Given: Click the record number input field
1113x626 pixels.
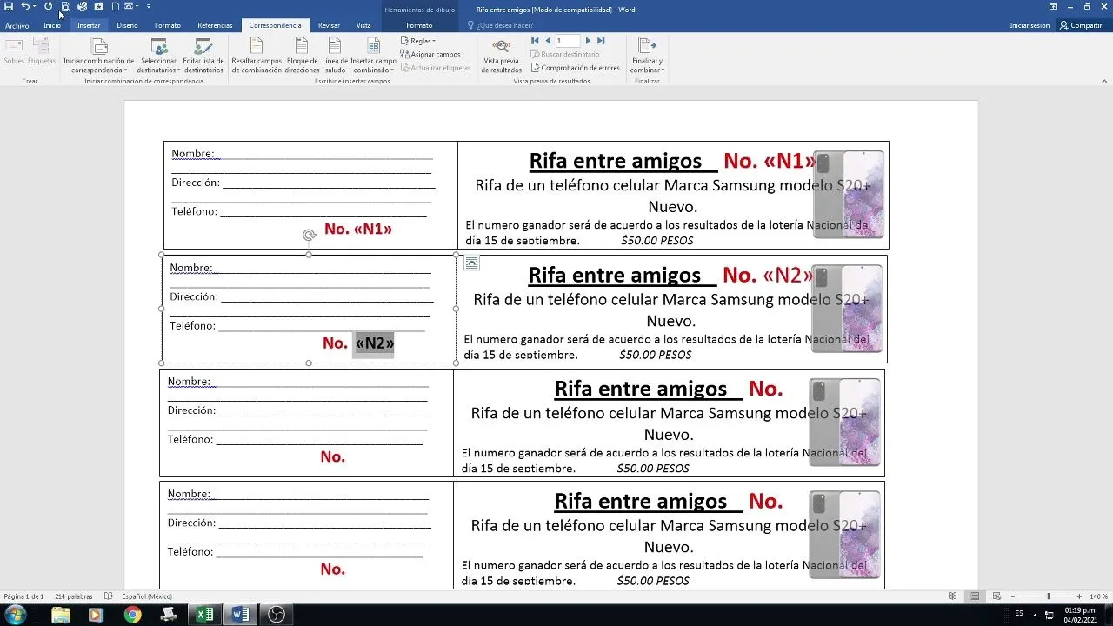Looking at the screenshot, I should 566,40.
